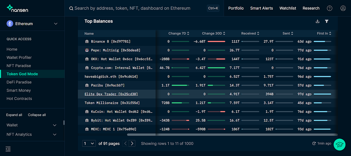Open the Top Balances filter icon
351x156 pixels.
click(x=326, y=21)
